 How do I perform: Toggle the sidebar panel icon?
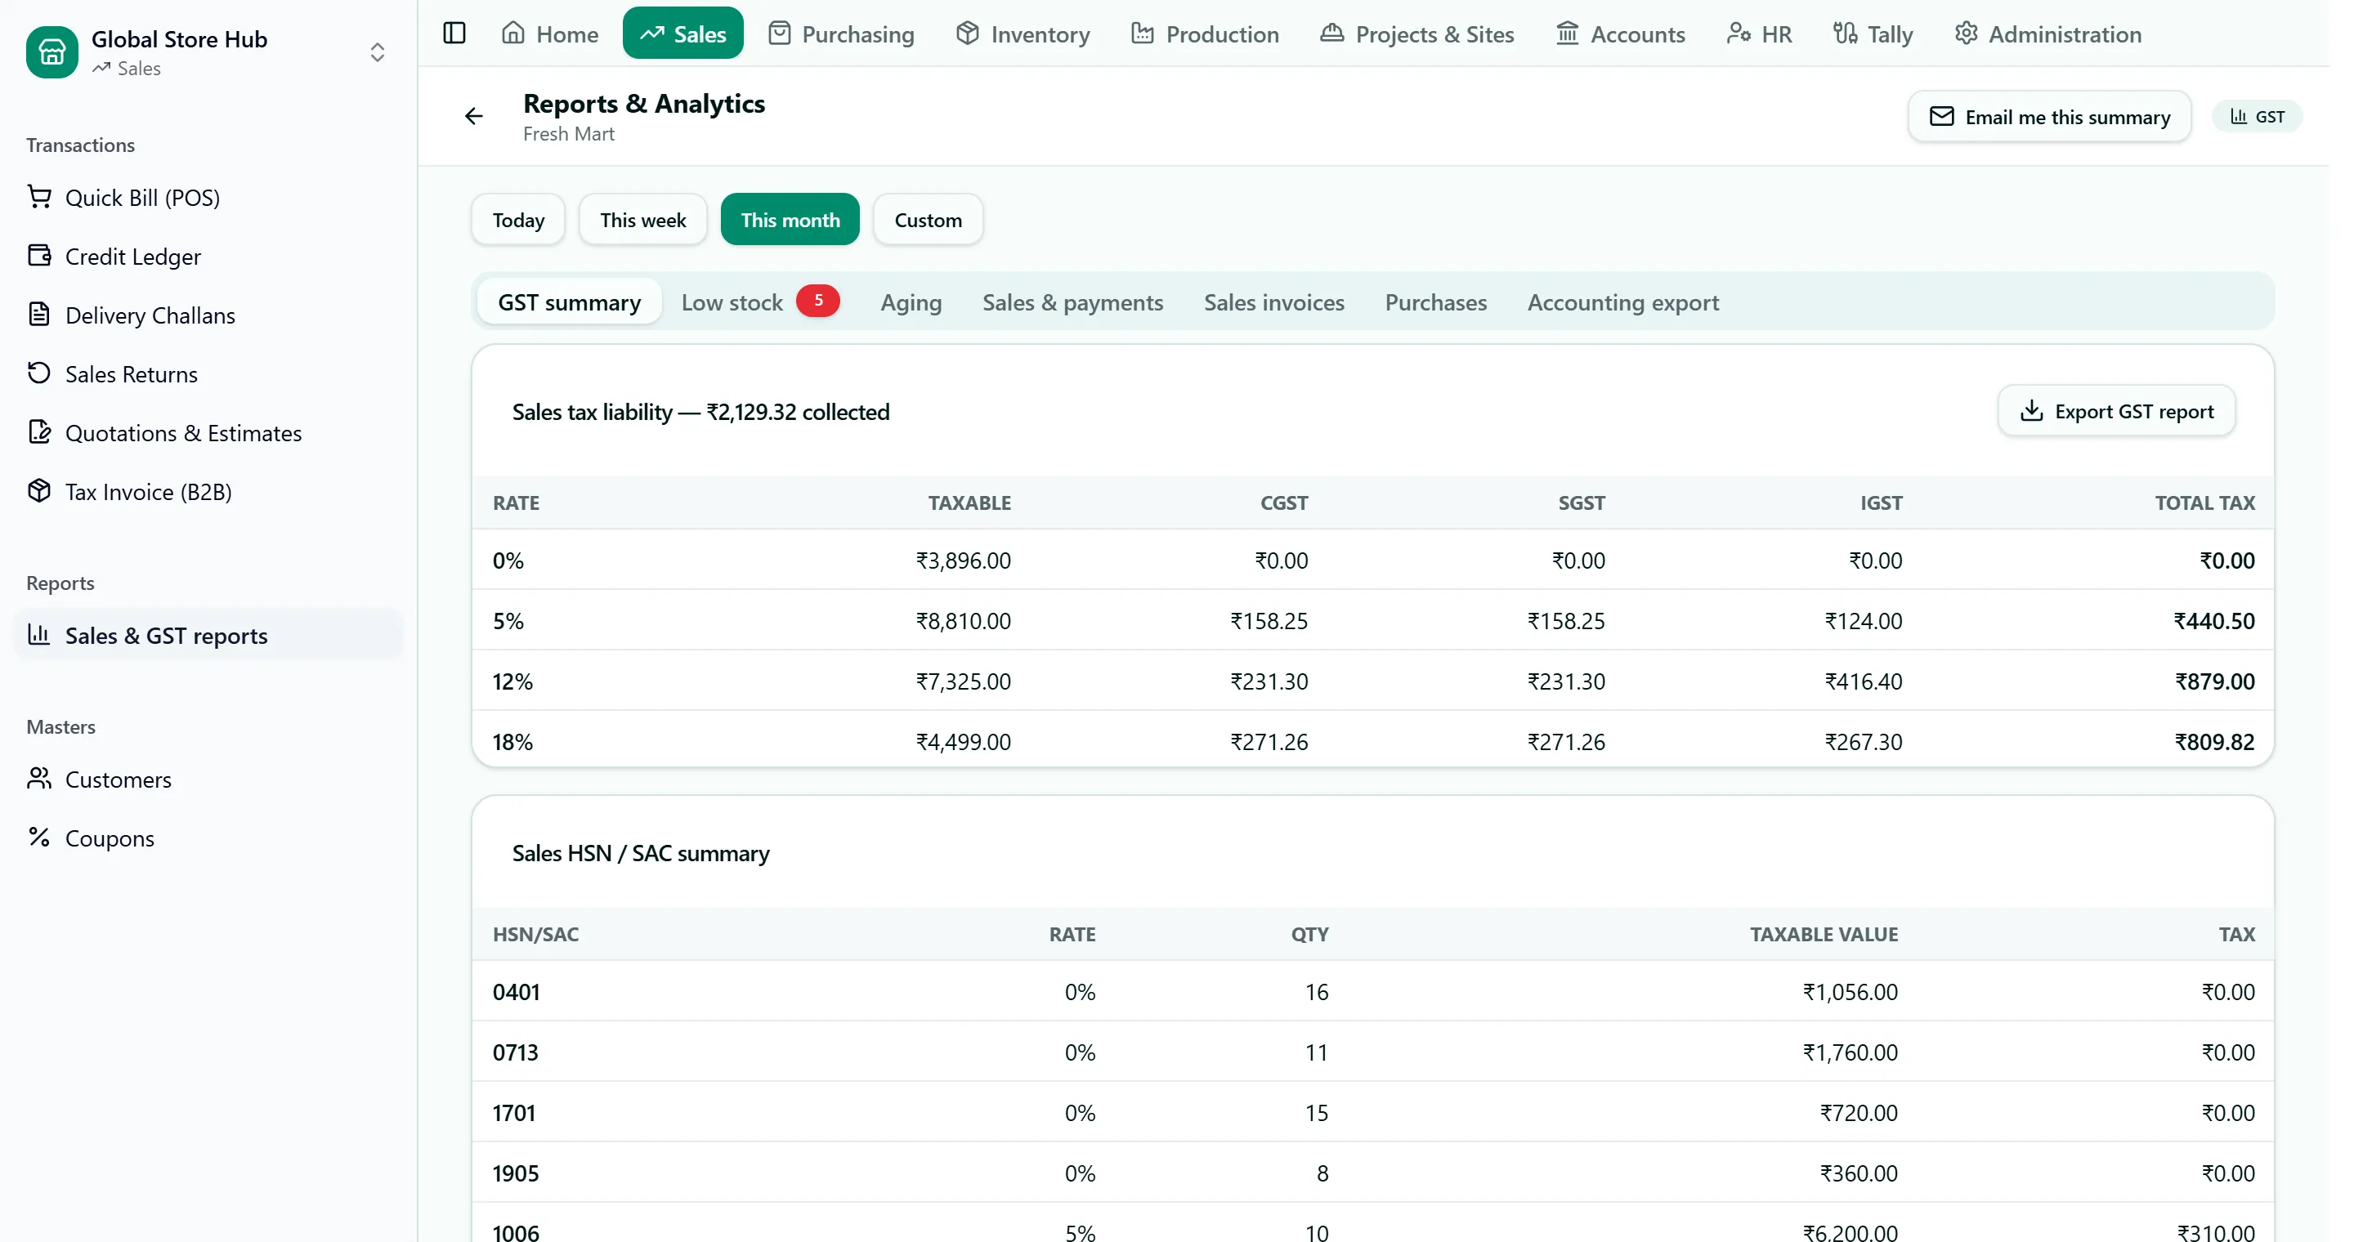(454, 34)
